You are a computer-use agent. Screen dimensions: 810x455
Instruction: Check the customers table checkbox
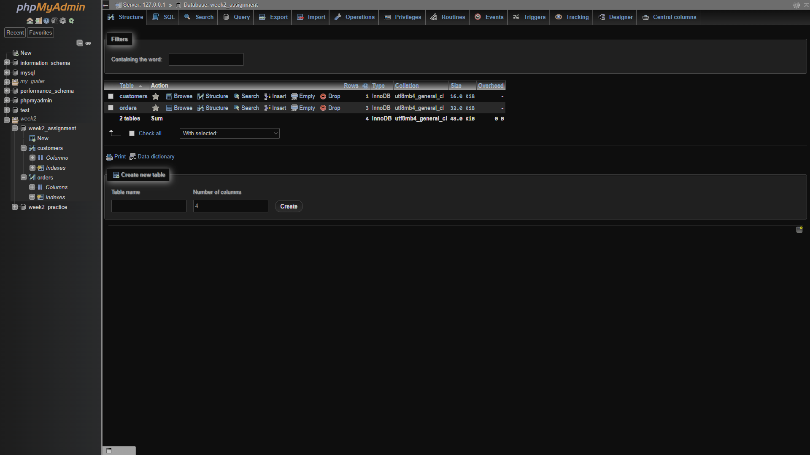click(111, 96)
